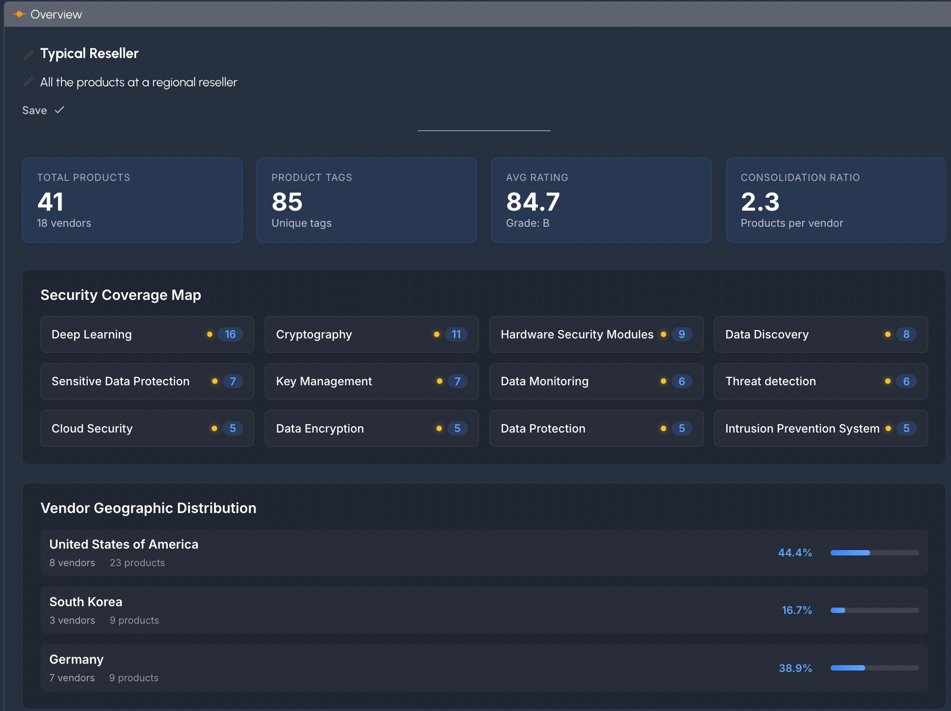Expand the Germany vendor row

(x=484, y=668)
